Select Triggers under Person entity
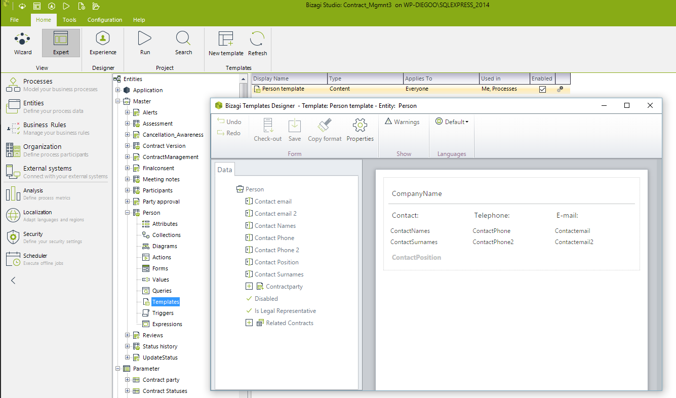The width and height of the screenshot is (676, 398). 163,313
